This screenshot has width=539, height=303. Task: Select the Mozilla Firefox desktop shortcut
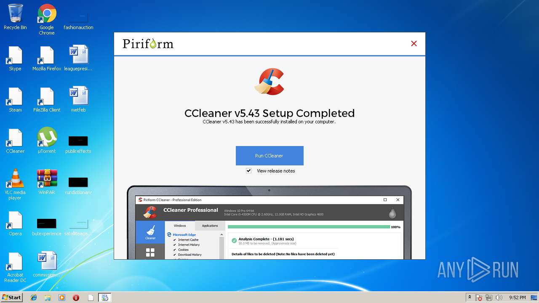(47, 58)
